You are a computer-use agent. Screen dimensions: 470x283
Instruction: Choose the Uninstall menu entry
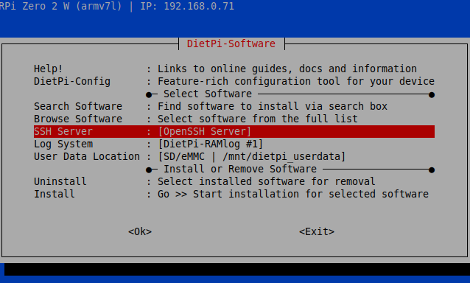tap(234, 182)
